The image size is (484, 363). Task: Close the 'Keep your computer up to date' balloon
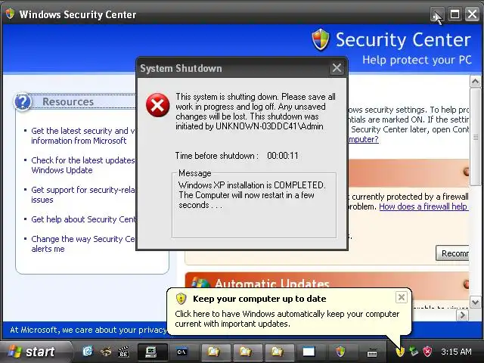pos(401,297)
